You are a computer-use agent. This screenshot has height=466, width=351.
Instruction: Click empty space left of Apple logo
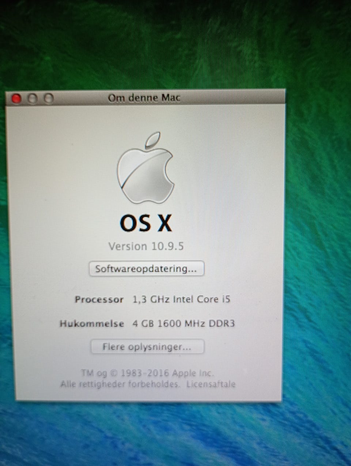62,168
